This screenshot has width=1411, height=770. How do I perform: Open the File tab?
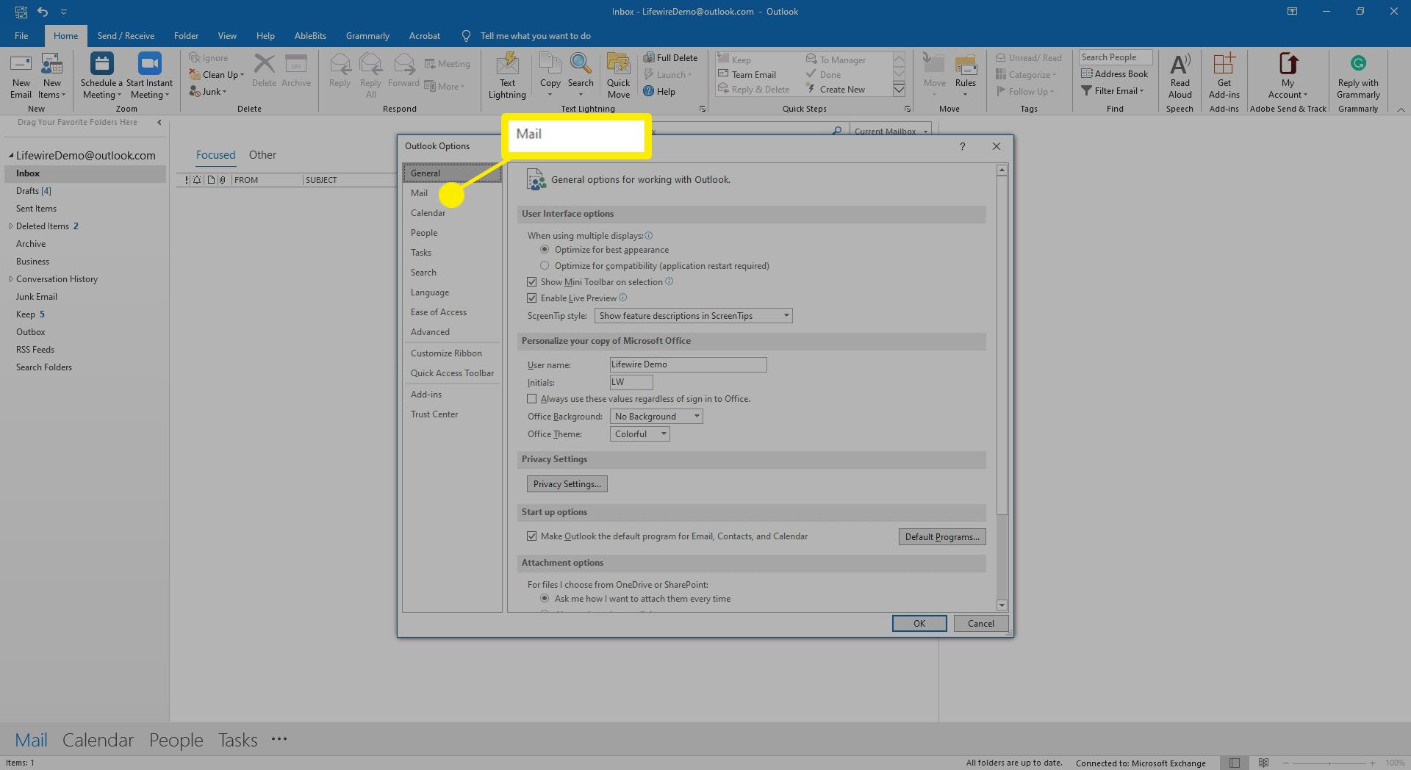(x=21, y=35)
